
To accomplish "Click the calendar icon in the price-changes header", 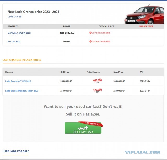I will [x=141, y=72].
